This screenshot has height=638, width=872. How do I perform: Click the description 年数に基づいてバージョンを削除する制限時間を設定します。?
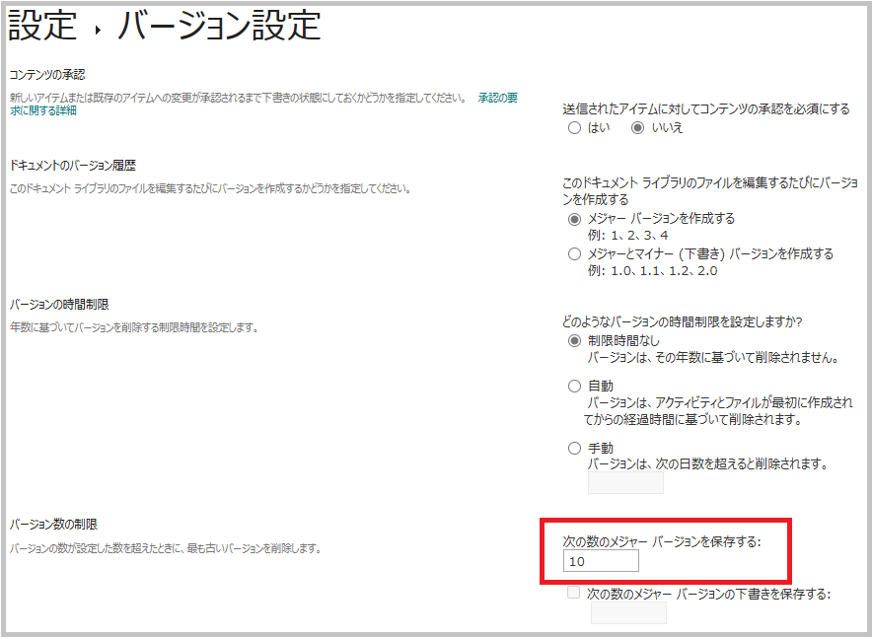pos(134,327)
